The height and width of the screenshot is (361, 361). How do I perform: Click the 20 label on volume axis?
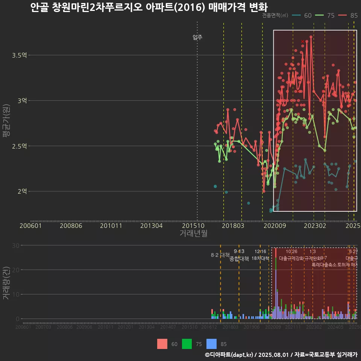click(16, 270)
